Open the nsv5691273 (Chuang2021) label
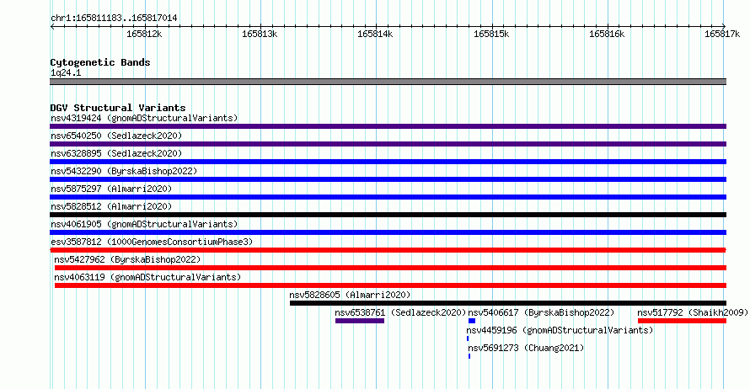Screen dimensions: 750x389 click(x=526, y=348)
